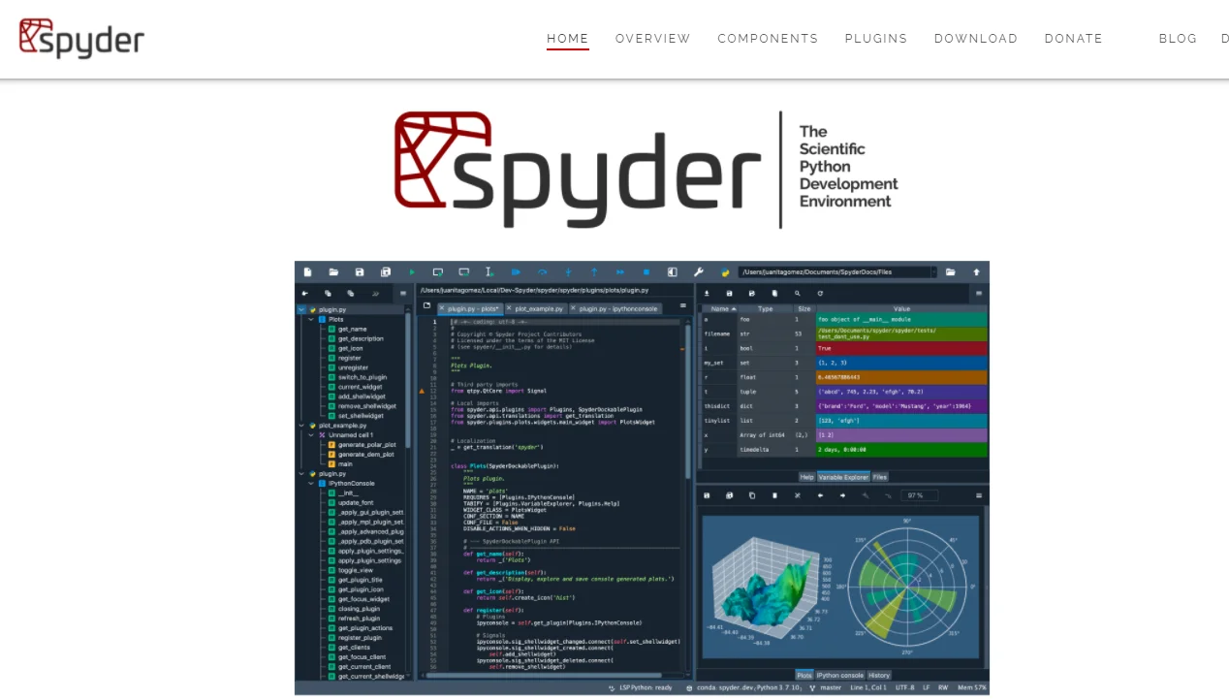
Task: Click the Refresh variables icon
Action: click(x=821, y=293)
